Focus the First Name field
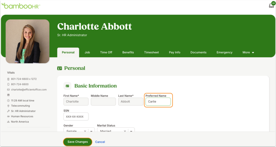276x147 pixels. click(76, 101)
